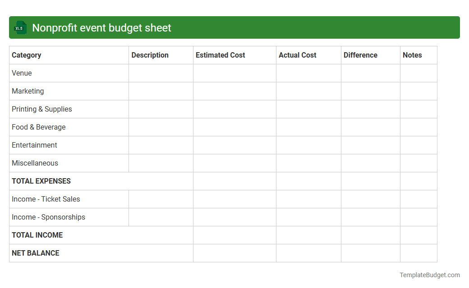Select the Category column header
The image size is (469, 288).
[x=26, y=55]
